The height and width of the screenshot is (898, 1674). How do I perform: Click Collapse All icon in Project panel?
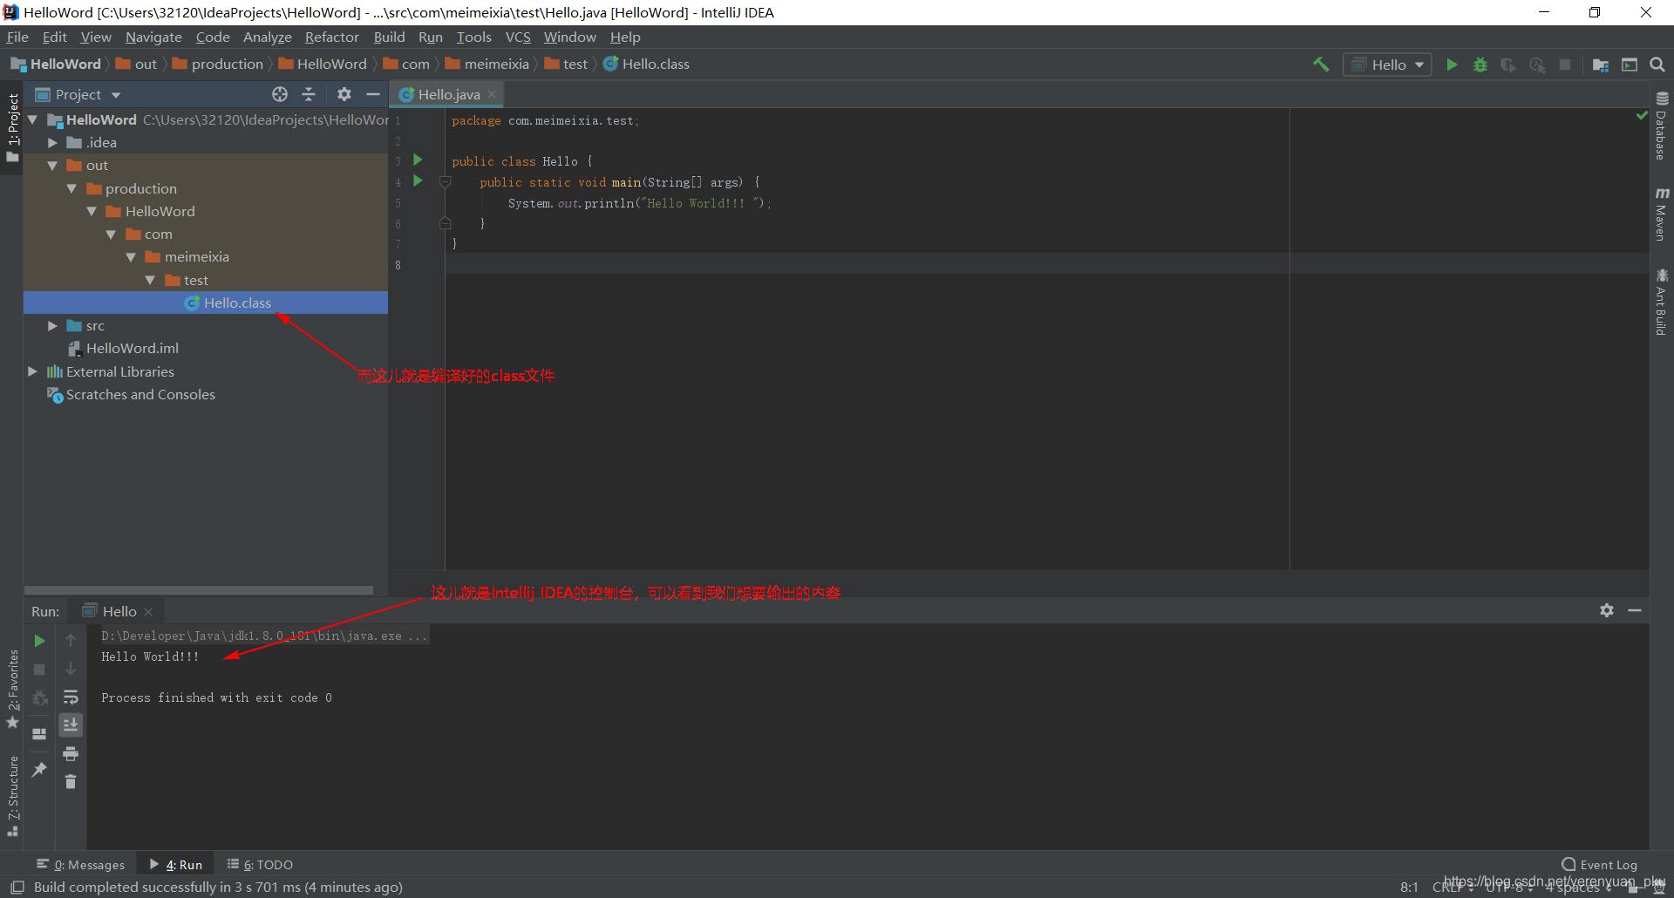(x=309, y=94)
